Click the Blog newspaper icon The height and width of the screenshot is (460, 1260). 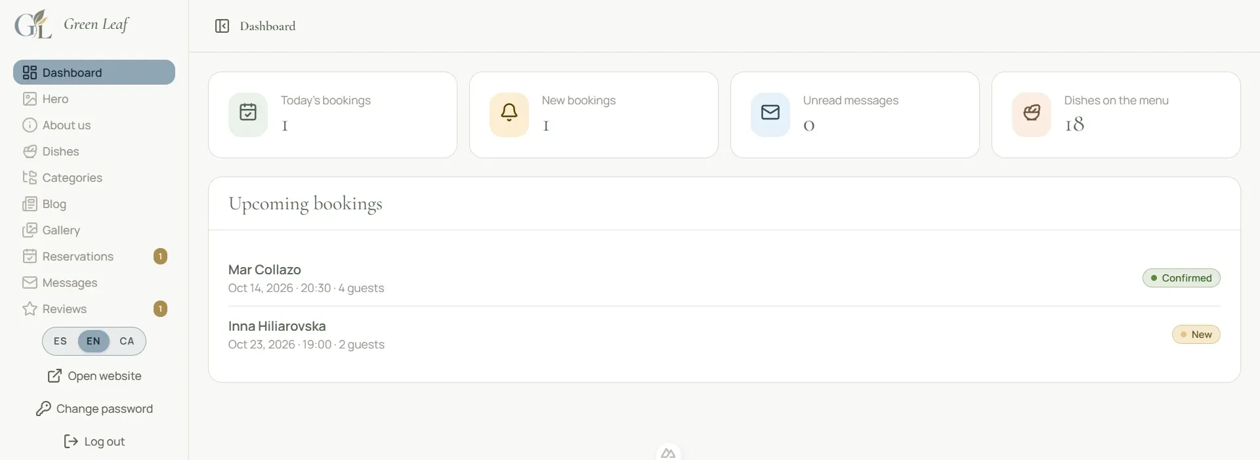click(x=30, y=203)
